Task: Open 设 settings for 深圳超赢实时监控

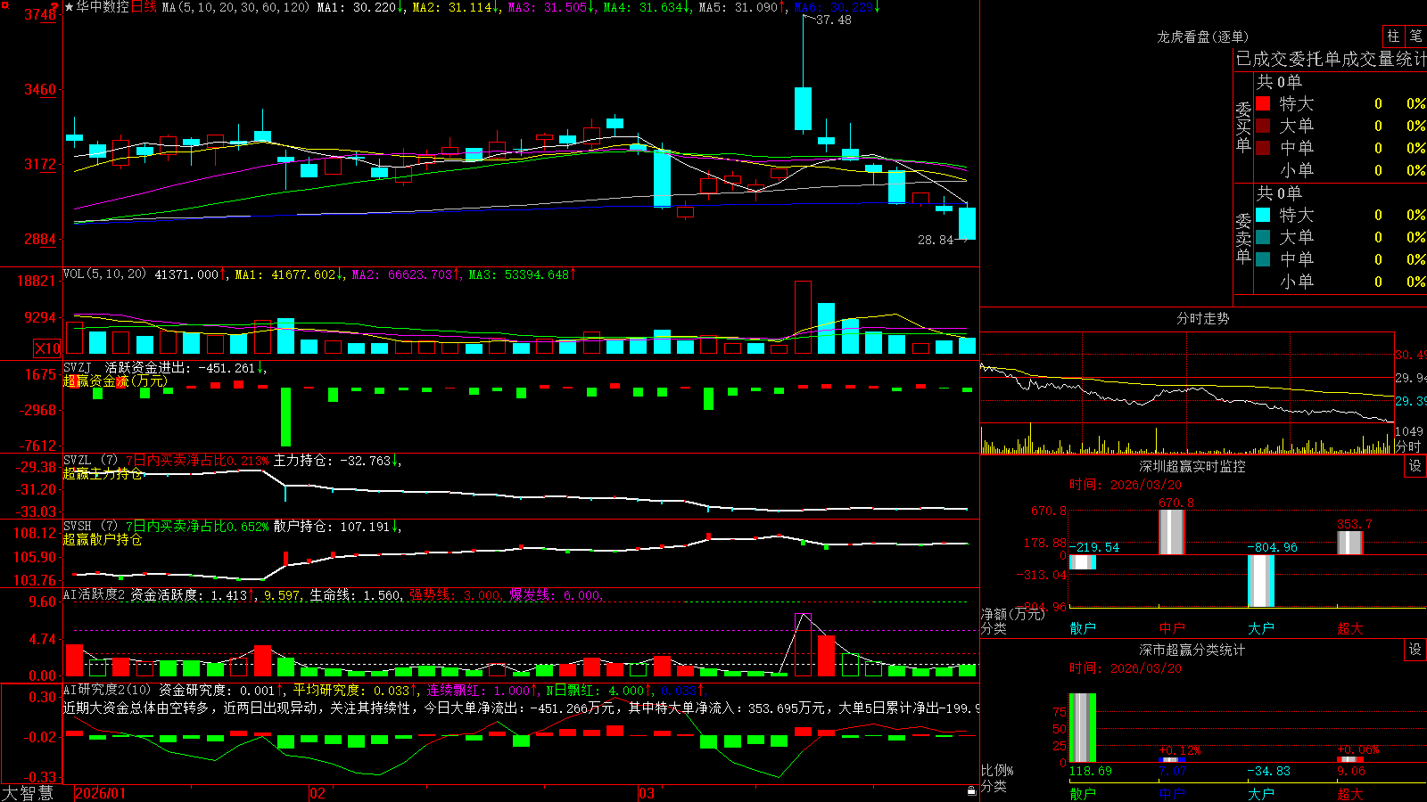Action: 1415,466
